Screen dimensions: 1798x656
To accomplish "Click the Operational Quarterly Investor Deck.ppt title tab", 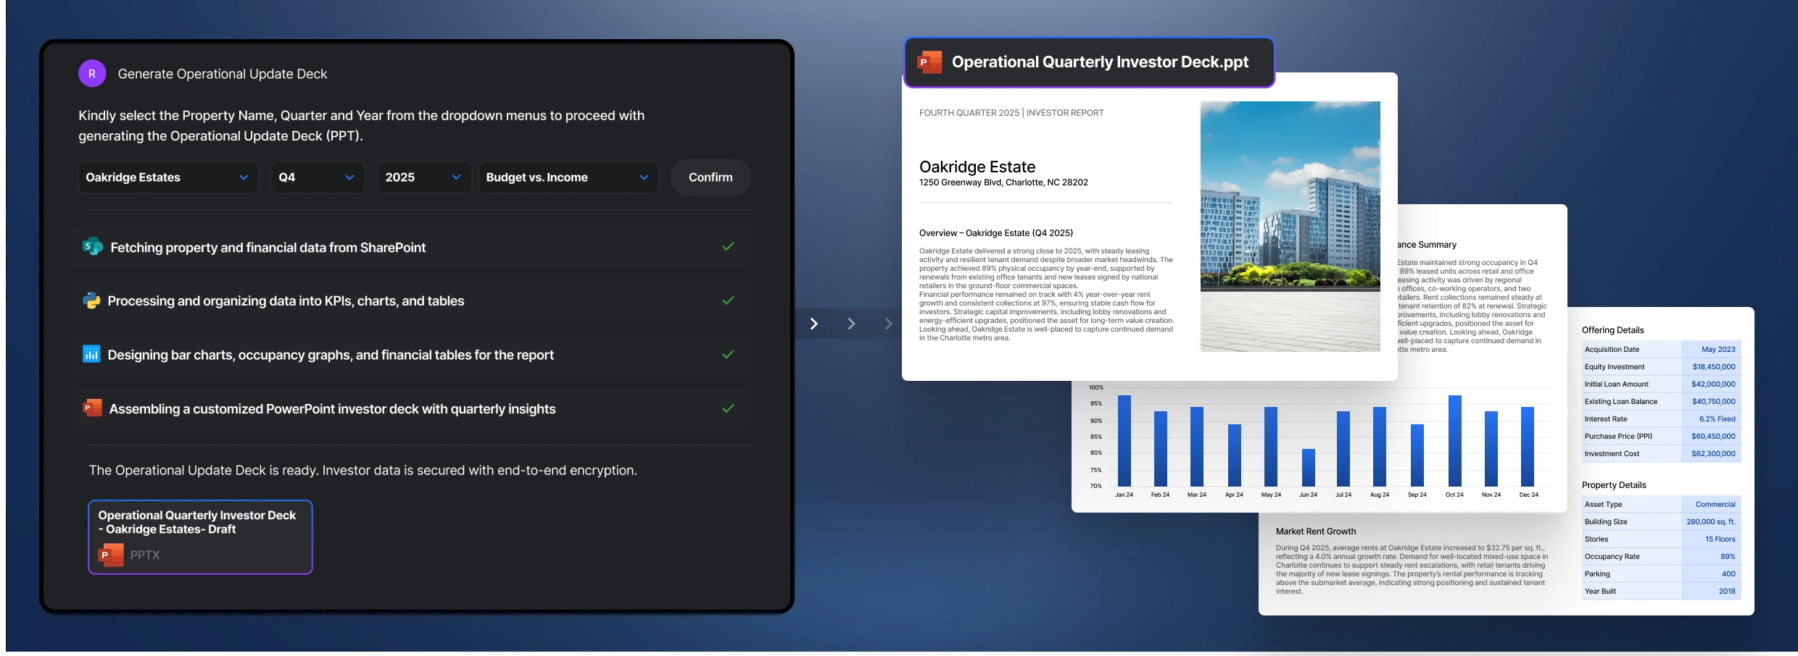I will pyautogui.click(x=1089, y=62).
